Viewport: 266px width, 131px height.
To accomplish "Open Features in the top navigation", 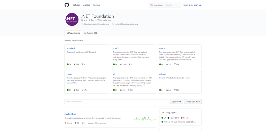I will pyautogui.click(x=76, y=5).
